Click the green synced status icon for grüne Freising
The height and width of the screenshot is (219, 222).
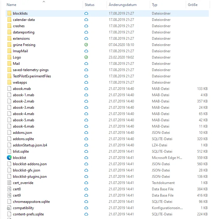point(86,45)
